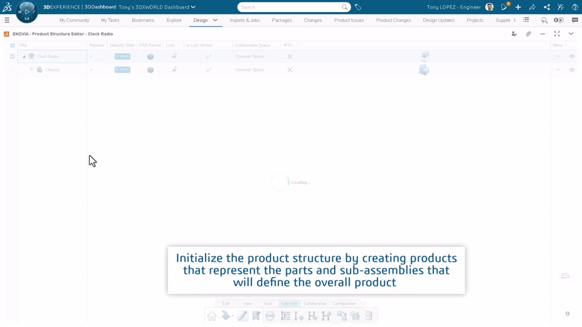This screenshot has height=327, width=582.
Task: Click the Share arrow icon
Action: click(x=532, y=7)
